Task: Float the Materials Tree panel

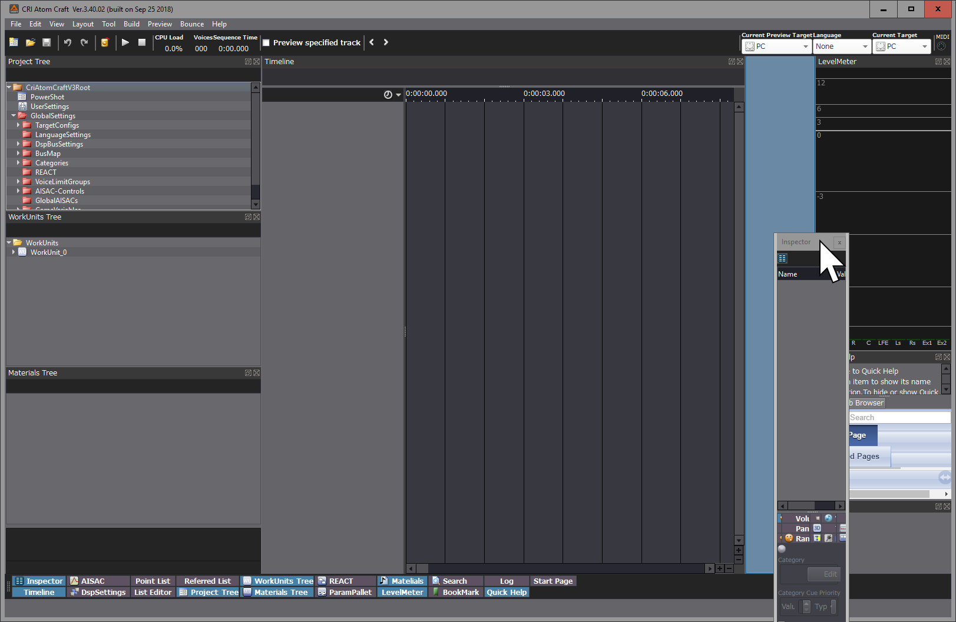Action: [248, 372]
